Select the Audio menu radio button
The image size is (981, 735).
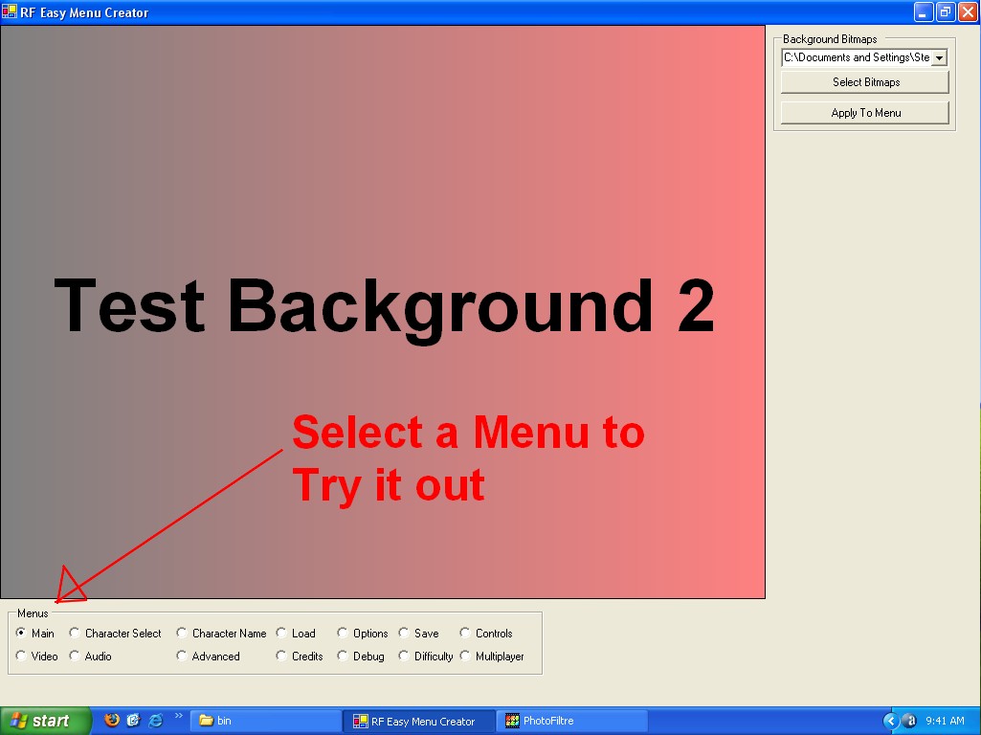pos(75,656)
